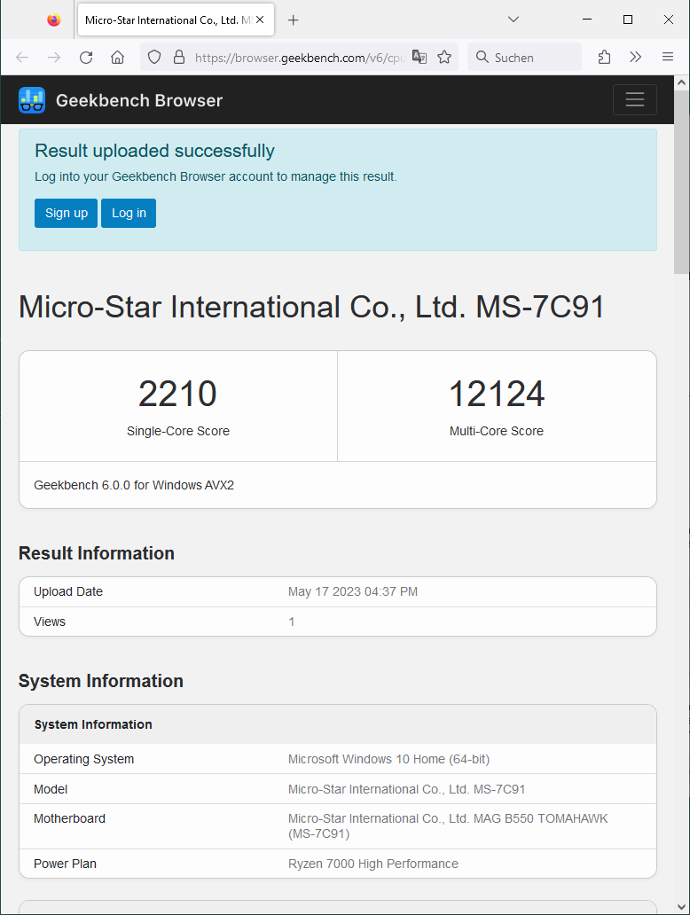
Task: Click the 'Result uploaded successfully' heading
Action: (154, 151)
